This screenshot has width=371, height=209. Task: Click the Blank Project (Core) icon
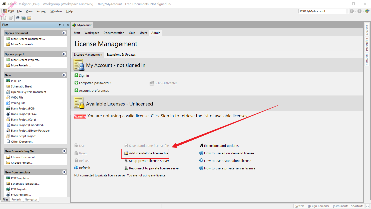[8, 120]
